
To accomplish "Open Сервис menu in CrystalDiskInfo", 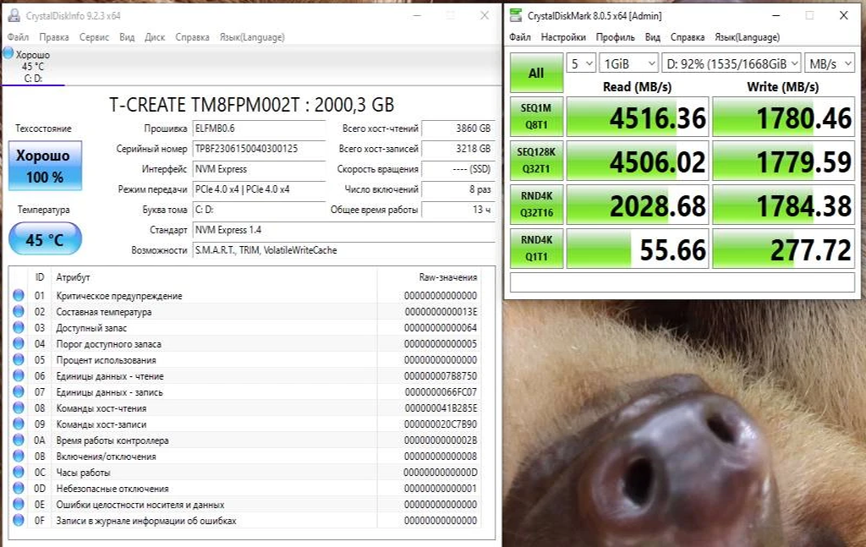I will click(x=94, y=37).
